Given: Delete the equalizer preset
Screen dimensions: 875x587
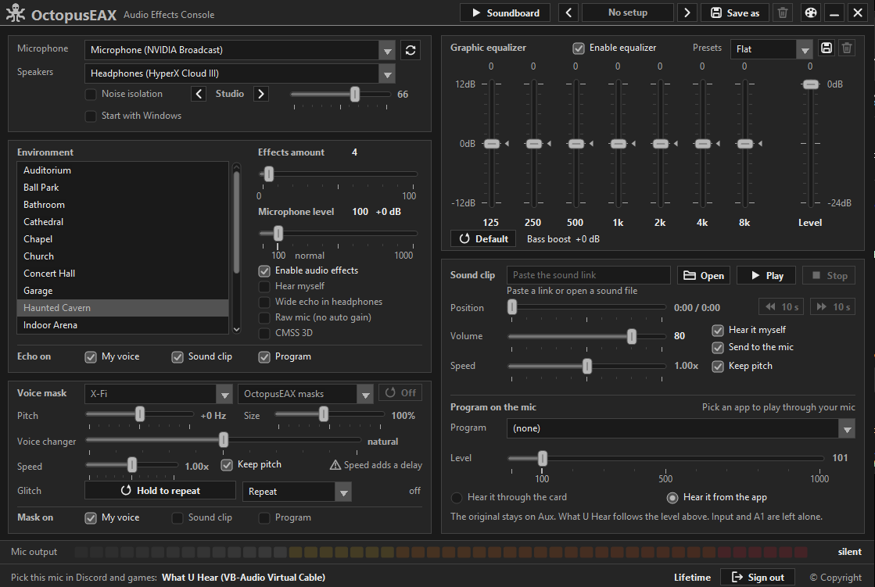Looking at the screenshot, I should click(847, 48).
